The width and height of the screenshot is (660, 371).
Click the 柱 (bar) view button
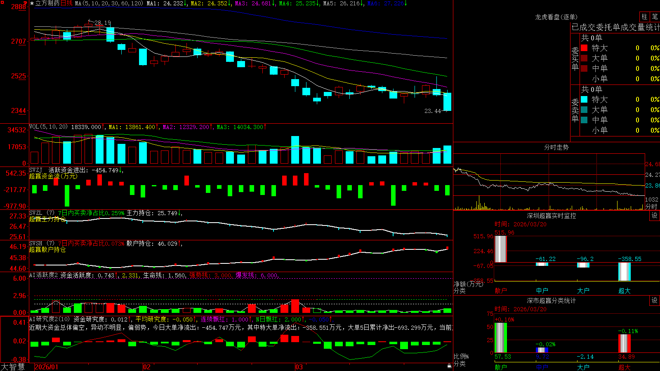tap(644, 17)
